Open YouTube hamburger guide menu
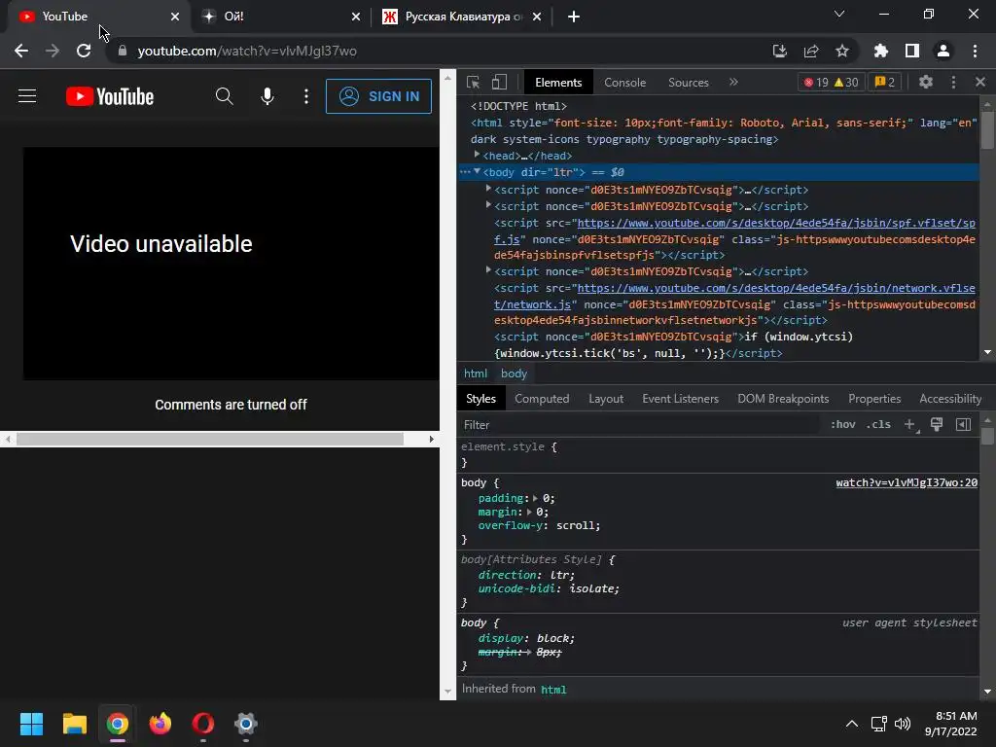Viewport: 996px width, 747px height. [x=27, y=96]
